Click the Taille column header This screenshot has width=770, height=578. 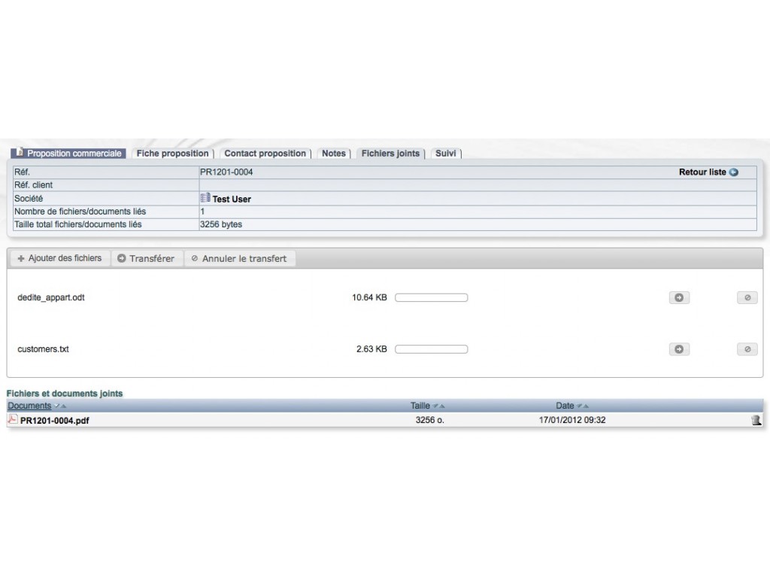(420, 406)
